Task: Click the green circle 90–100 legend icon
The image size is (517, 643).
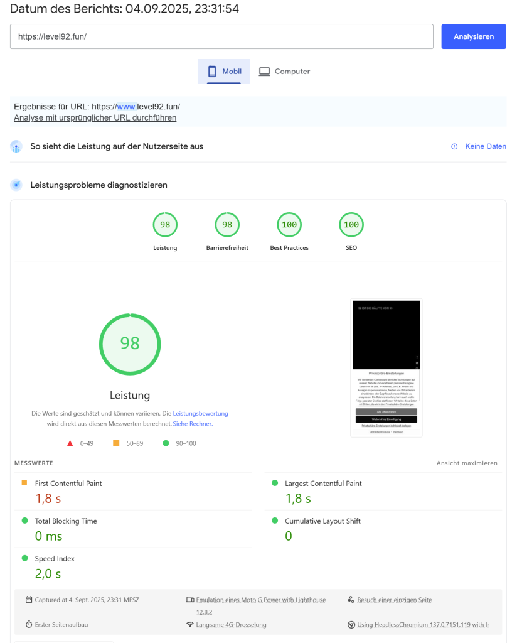Action: [166, 443]
